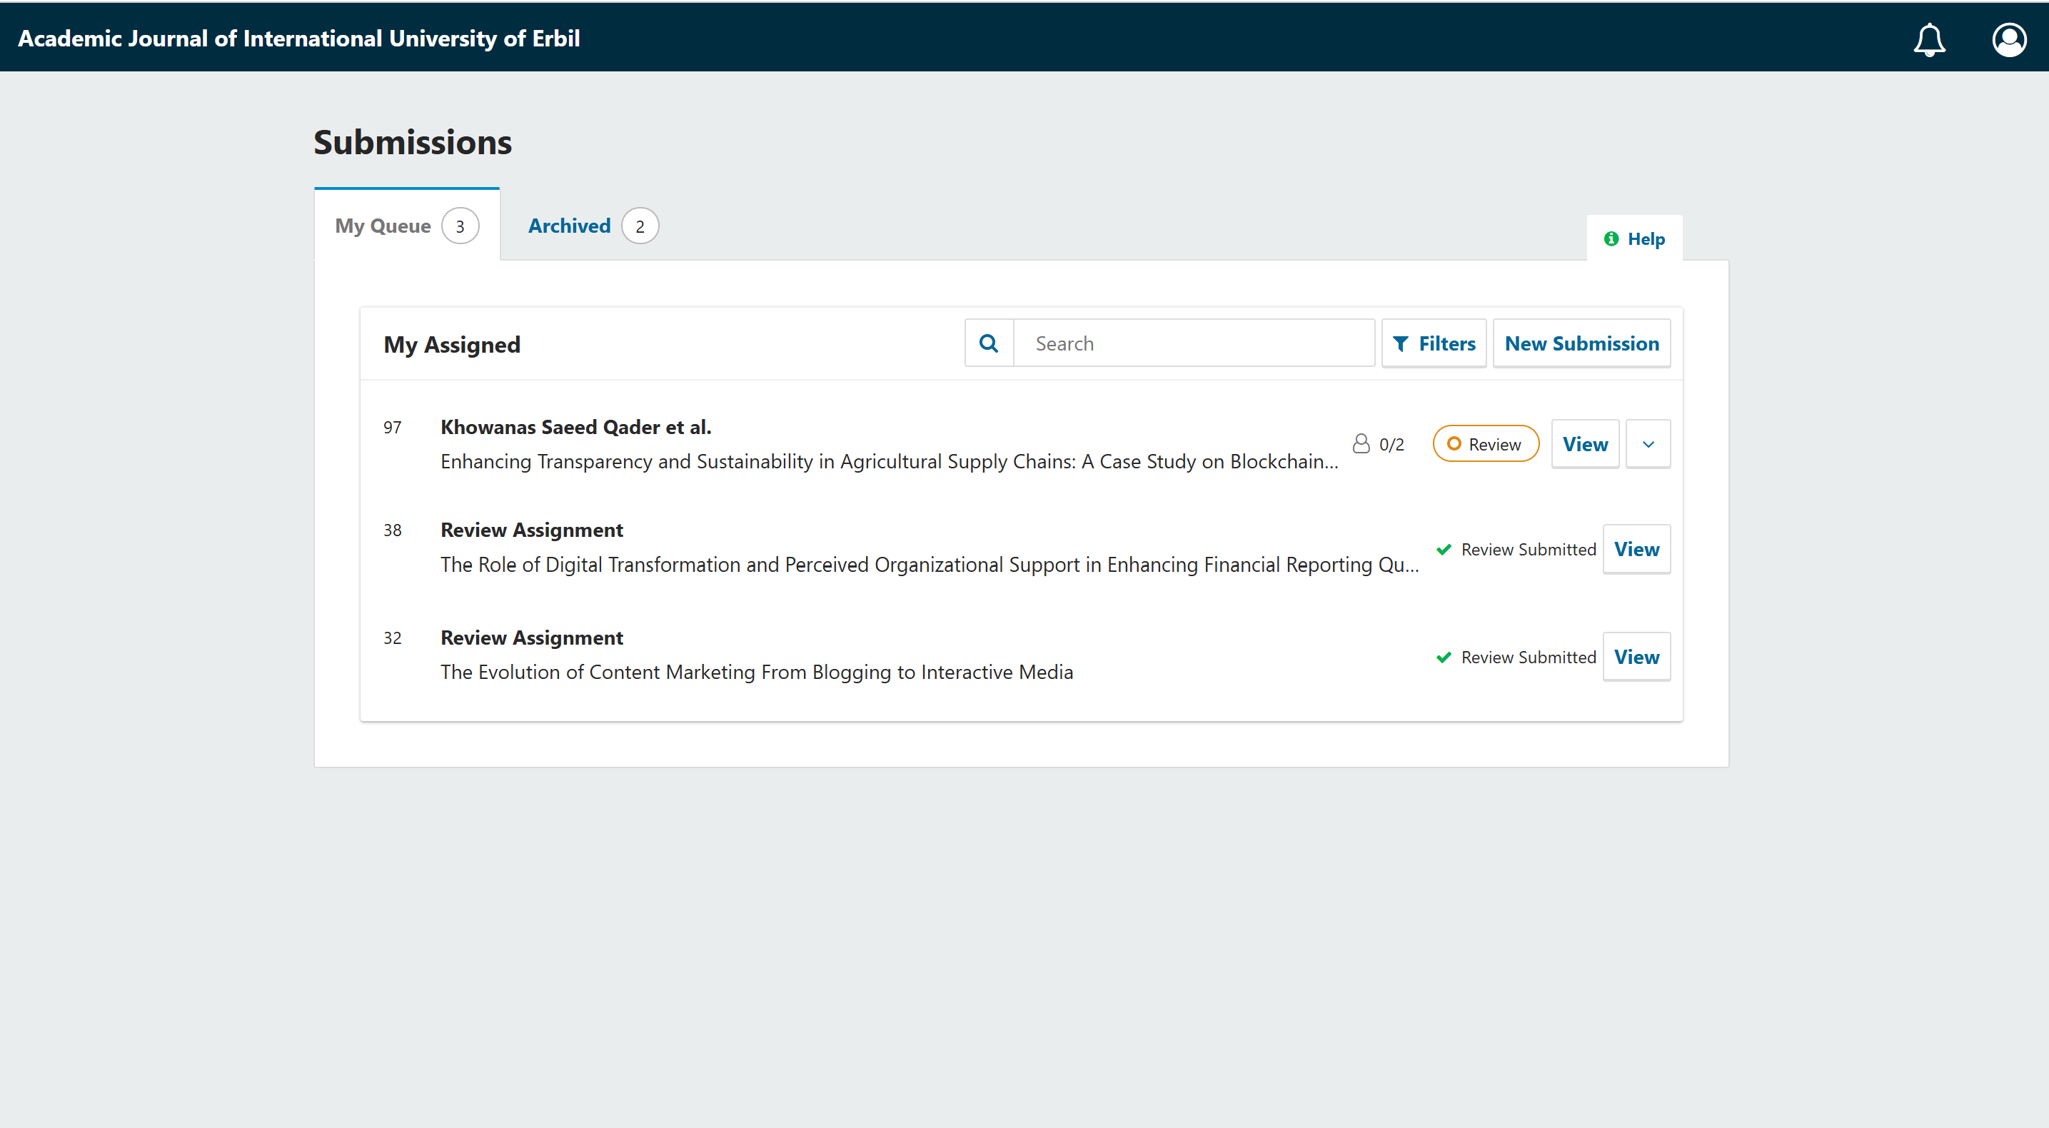This screenshot has height=1128, width=2049.
Task: Click 'Review Assignment' heading of submission 32
Action: (x=531, y=638)
